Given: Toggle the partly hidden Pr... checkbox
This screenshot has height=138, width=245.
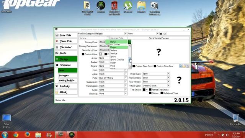Looking at the screenshot, I should click(106, 54).
